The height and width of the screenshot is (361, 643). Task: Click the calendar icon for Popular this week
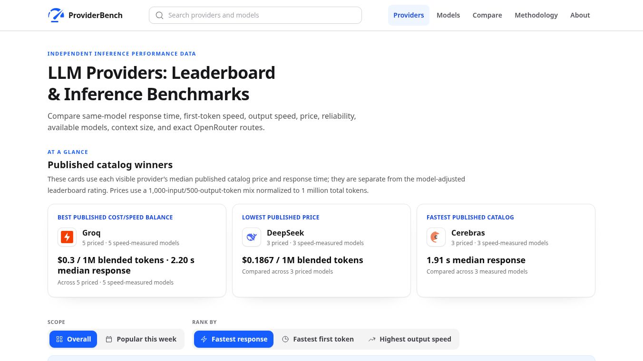[109, 339]
